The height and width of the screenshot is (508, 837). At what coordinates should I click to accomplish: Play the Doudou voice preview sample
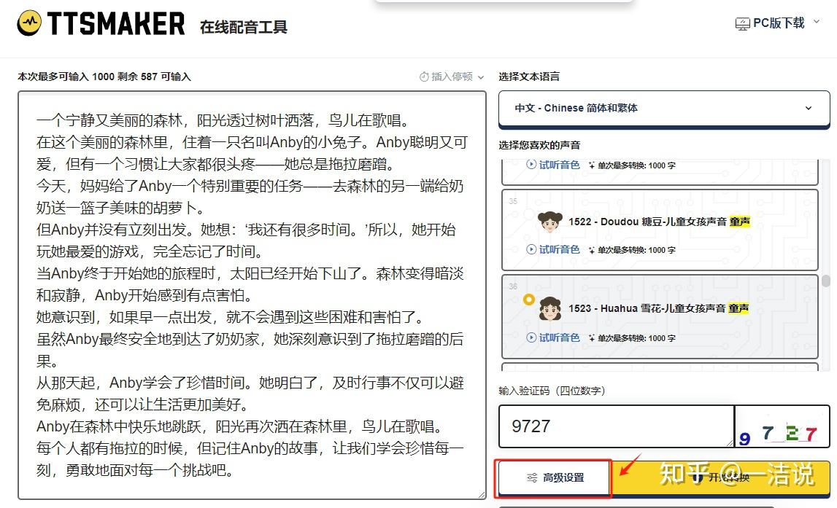(x=553, y=249)
